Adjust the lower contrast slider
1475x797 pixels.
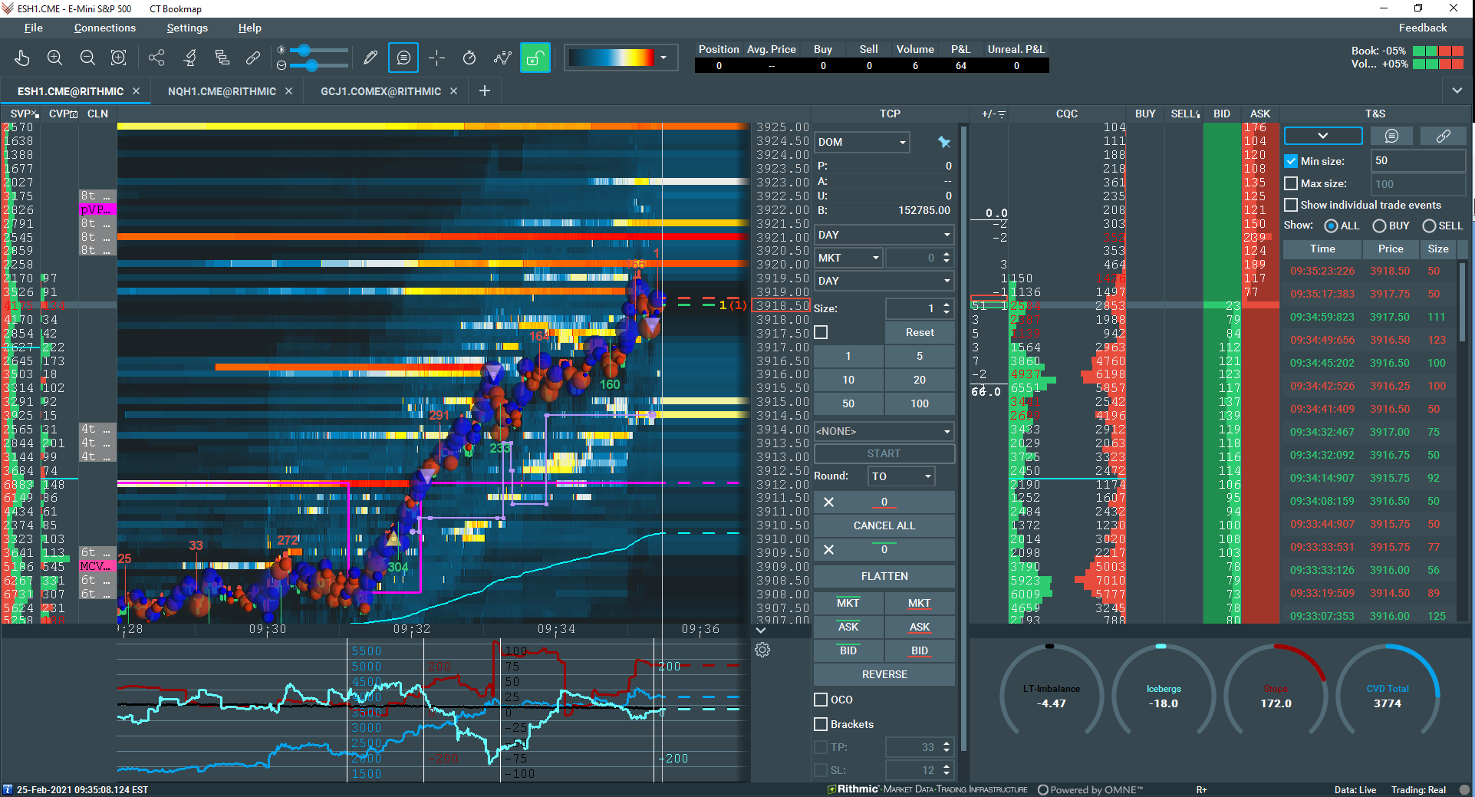tap(311, 66)
